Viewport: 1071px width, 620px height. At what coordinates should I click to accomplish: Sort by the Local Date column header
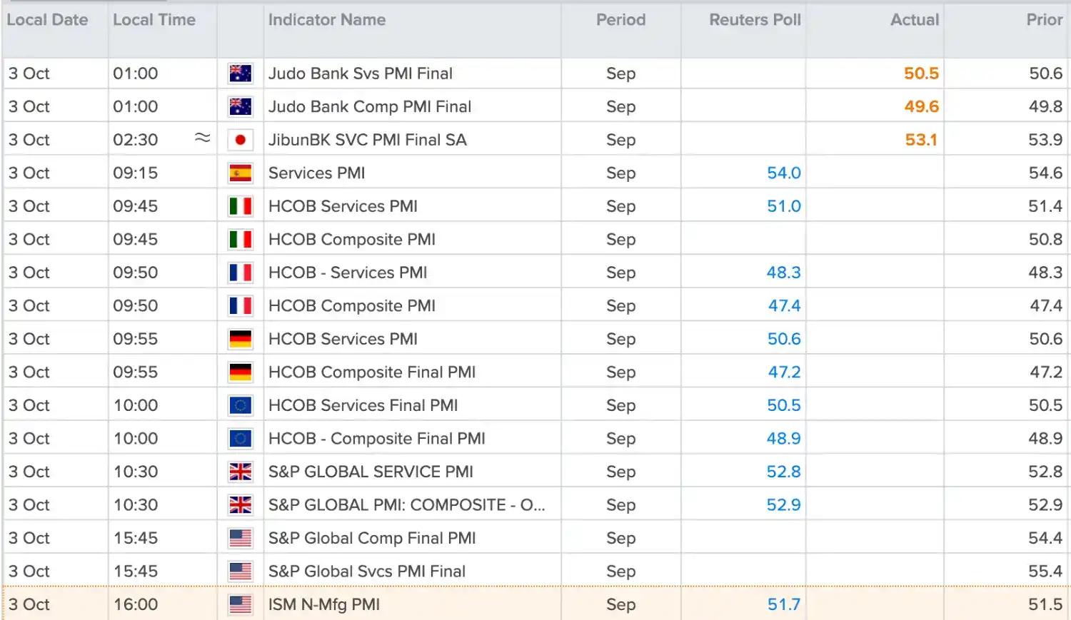click(48, 20)
